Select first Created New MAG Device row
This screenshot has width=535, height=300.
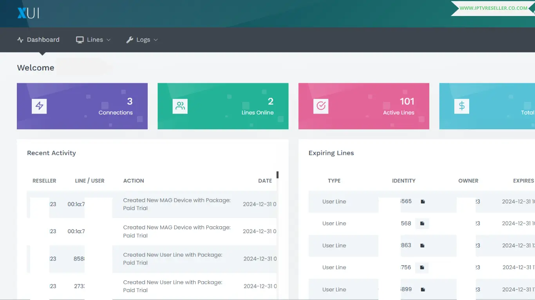(176, 204)
